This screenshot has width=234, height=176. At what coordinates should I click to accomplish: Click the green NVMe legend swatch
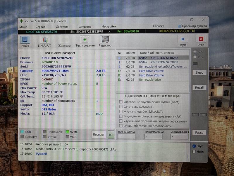[x=67, y=132]
